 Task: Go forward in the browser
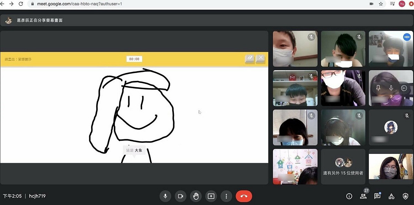[12, 4]
